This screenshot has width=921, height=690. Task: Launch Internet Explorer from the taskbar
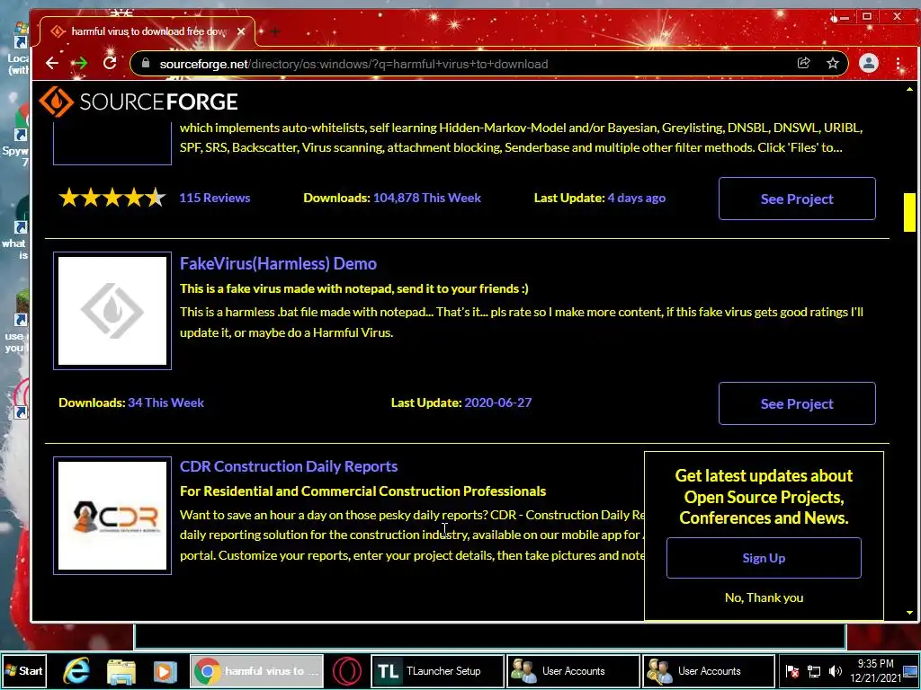[77, 670]
